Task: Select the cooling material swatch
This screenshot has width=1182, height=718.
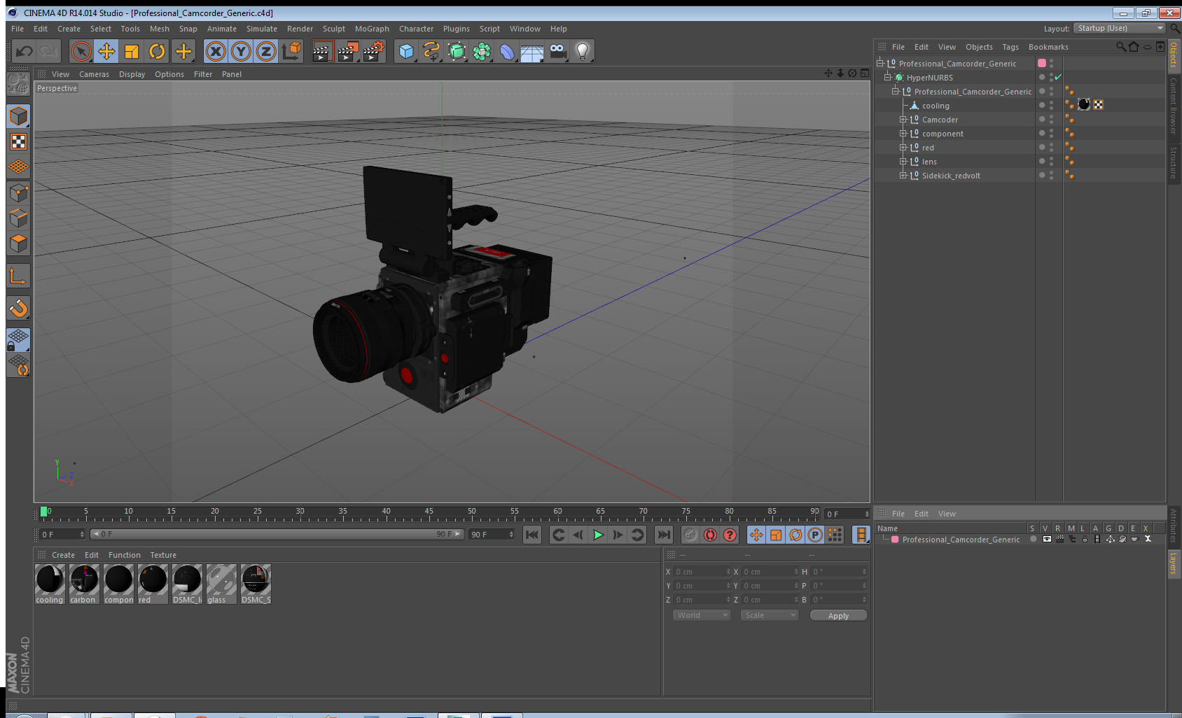Action: (x=50, y=584)
